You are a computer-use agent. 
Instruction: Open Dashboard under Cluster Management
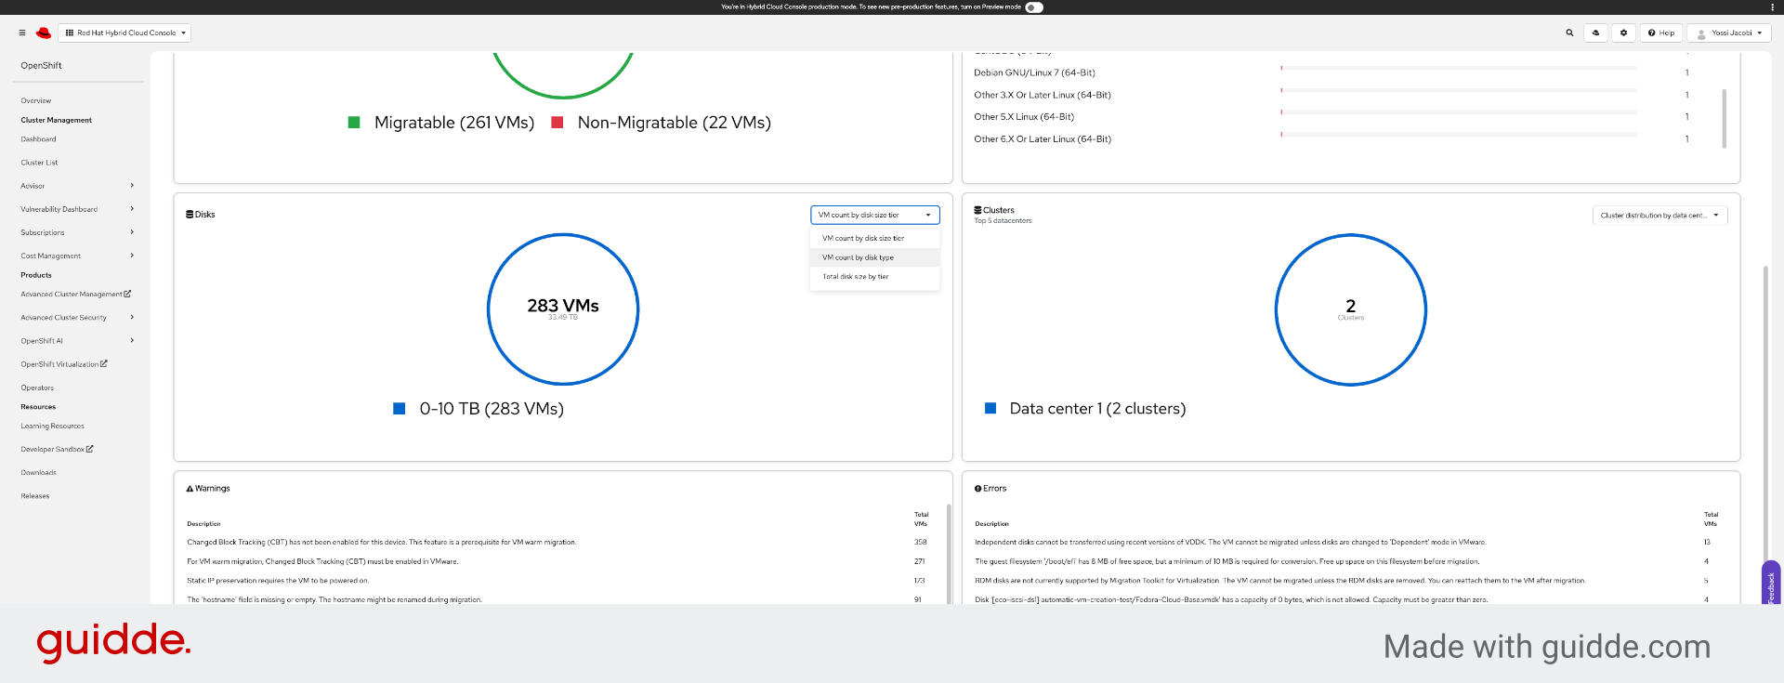[x=38, y=139]
